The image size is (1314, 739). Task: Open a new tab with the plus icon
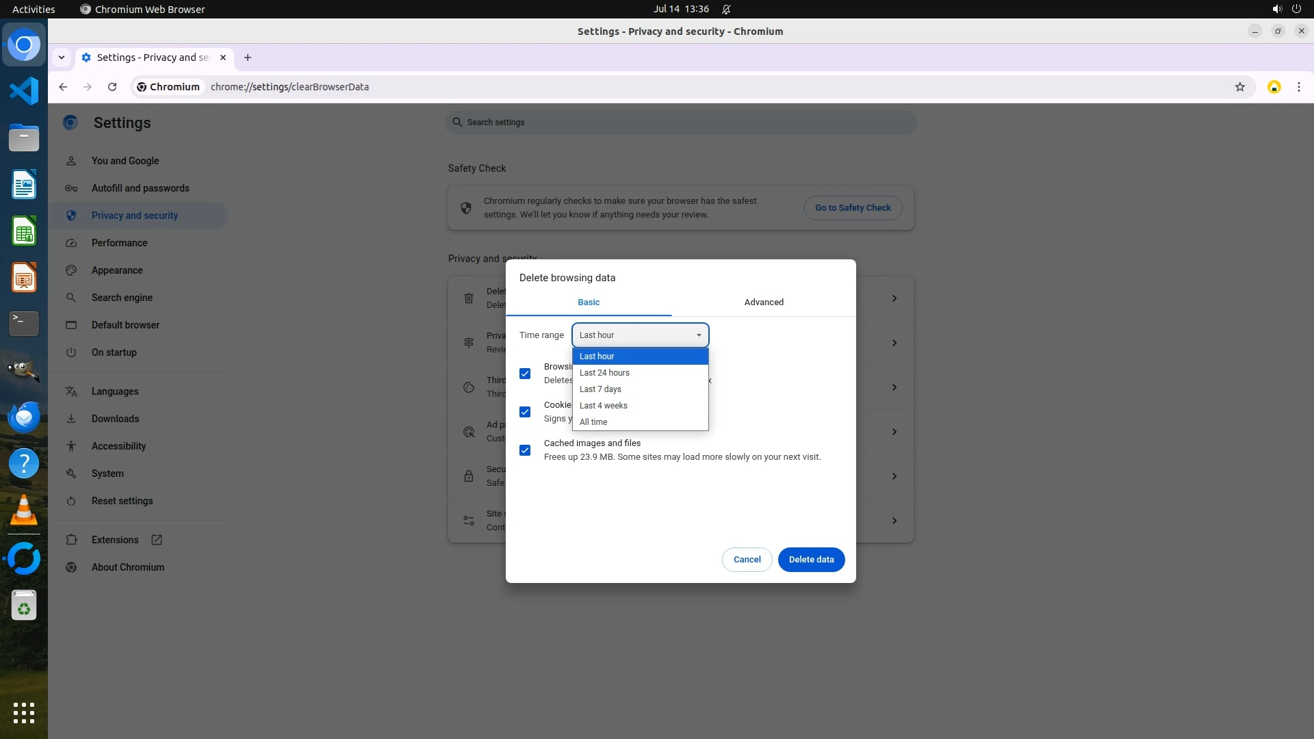(x=248, y=57)
